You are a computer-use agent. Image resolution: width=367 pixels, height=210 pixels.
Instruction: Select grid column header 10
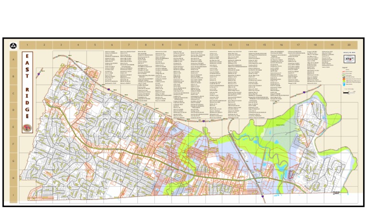(180, 45)
